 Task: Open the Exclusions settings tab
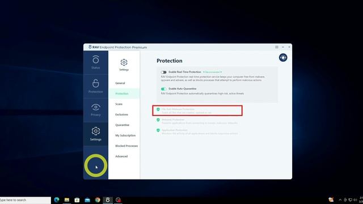pyautogui.click(x=121, y=114)
